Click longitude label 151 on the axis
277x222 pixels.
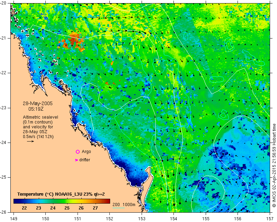coord(78,219)
